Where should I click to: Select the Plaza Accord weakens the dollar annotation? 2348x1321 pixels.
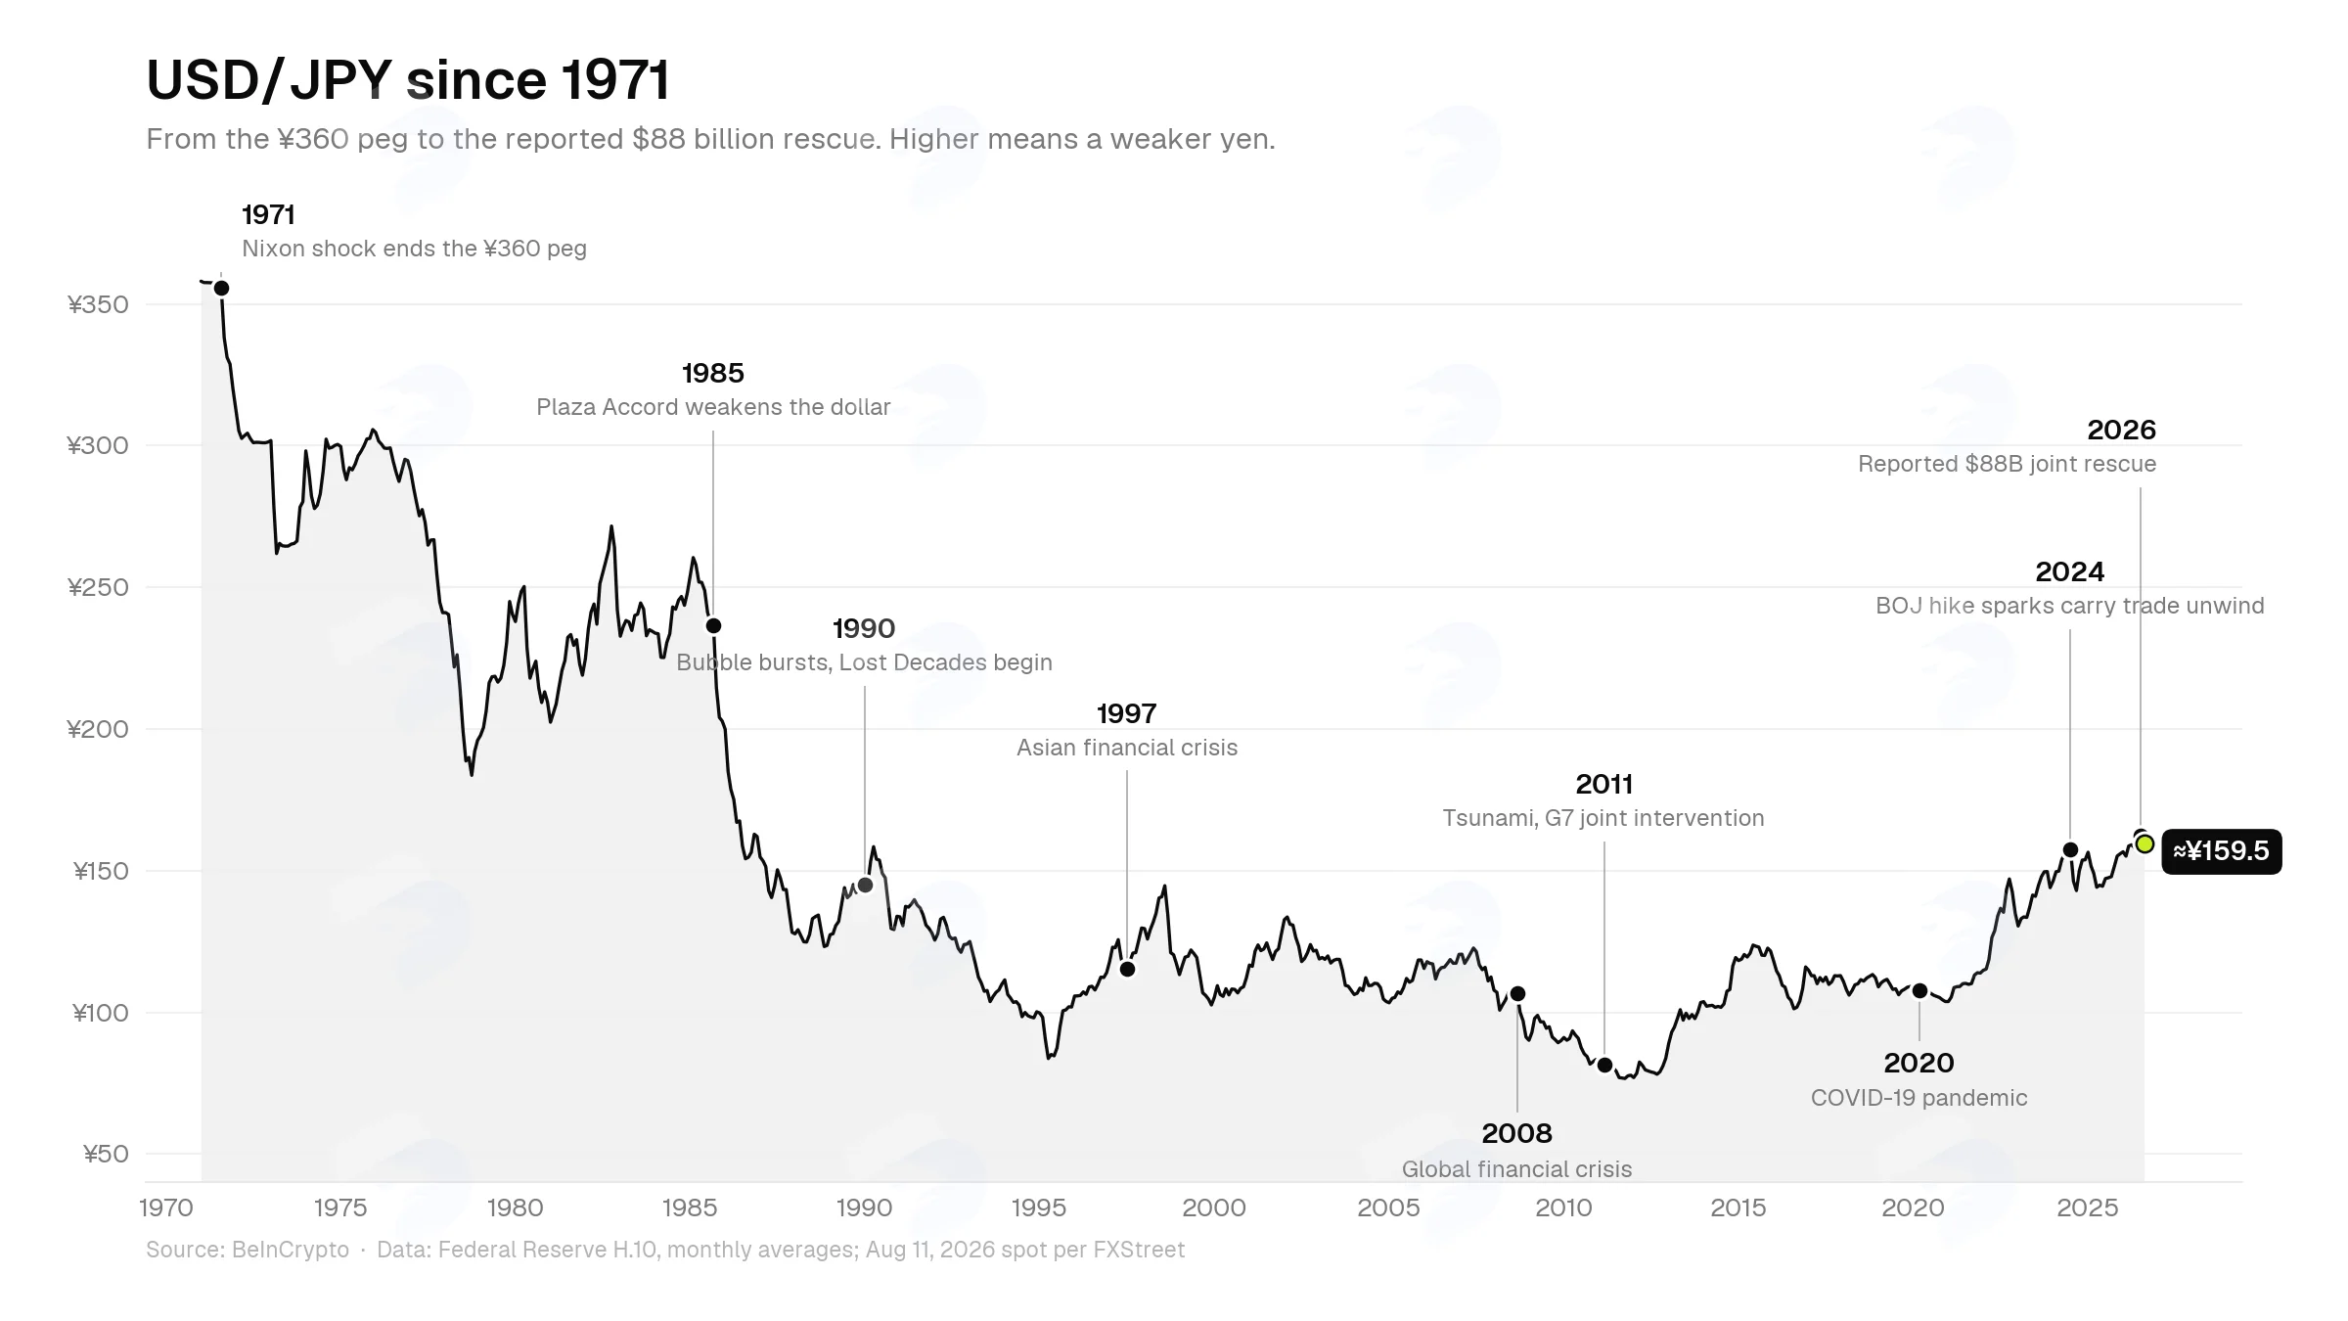pyautogui.click(x=713, y=407)
